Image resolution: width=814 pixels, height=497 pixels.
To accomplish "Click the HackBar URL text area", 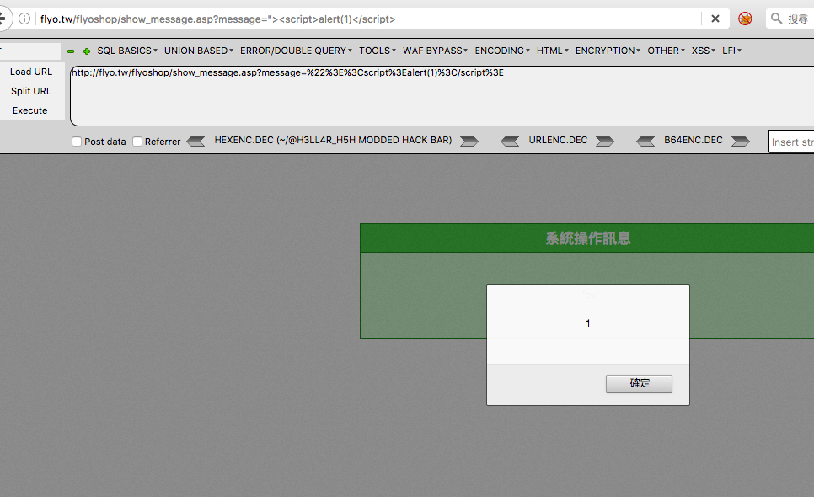I will (x=442, y=96).
